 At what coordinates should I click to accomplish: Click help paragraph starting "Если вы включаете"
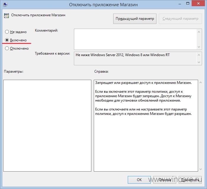[143, 96]
